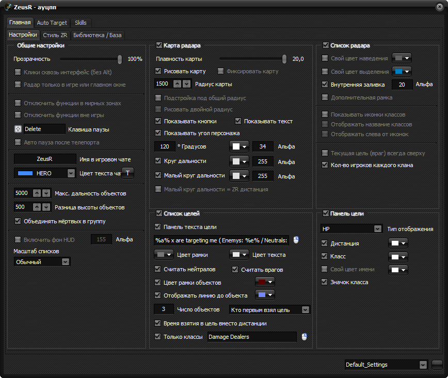Image resolution: width=448 pixels, height=378 pixels.
Task: Open the Цвет рамки color swatch
Action: tap(164, 254)
